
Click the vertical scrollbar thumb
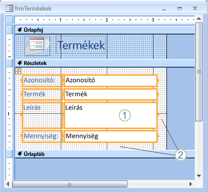(x=199, y=72)
